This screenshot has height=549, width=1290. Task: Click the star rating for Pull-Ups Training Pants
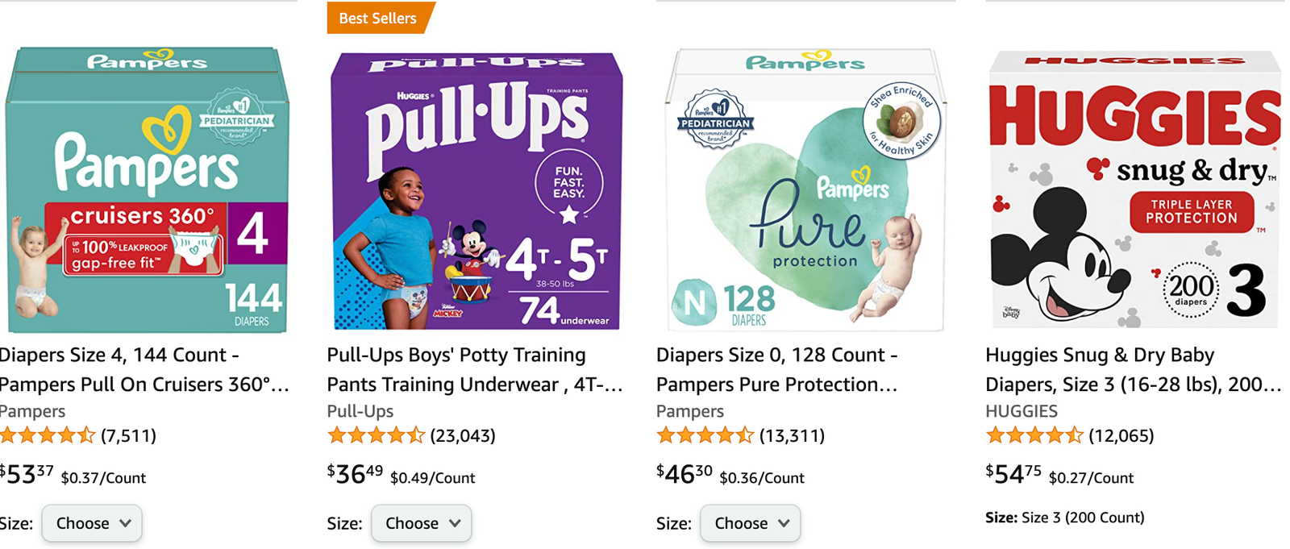point(376,436)
